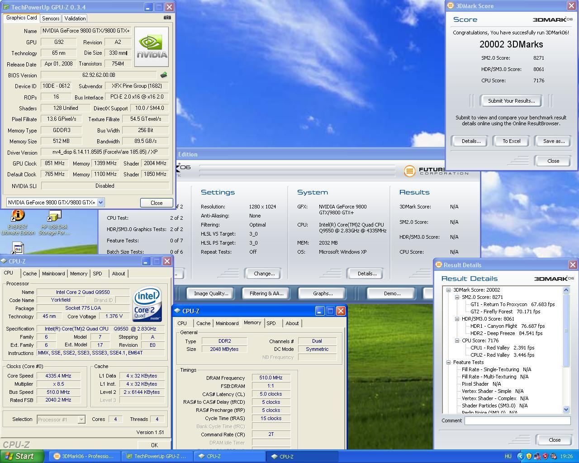This screenshot has height=463, width=579.
Task: Click the network connection tray icon
Action: point(537,457)
